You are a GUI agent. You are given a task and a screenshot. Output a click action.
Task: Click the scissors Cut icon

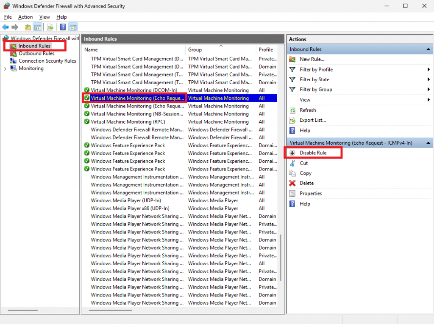click(292, 163)
